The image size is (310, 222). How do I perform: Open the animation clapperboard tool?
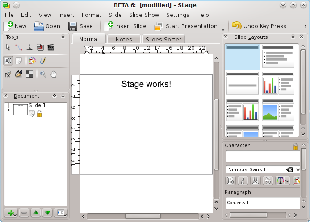tap(50, 47)
